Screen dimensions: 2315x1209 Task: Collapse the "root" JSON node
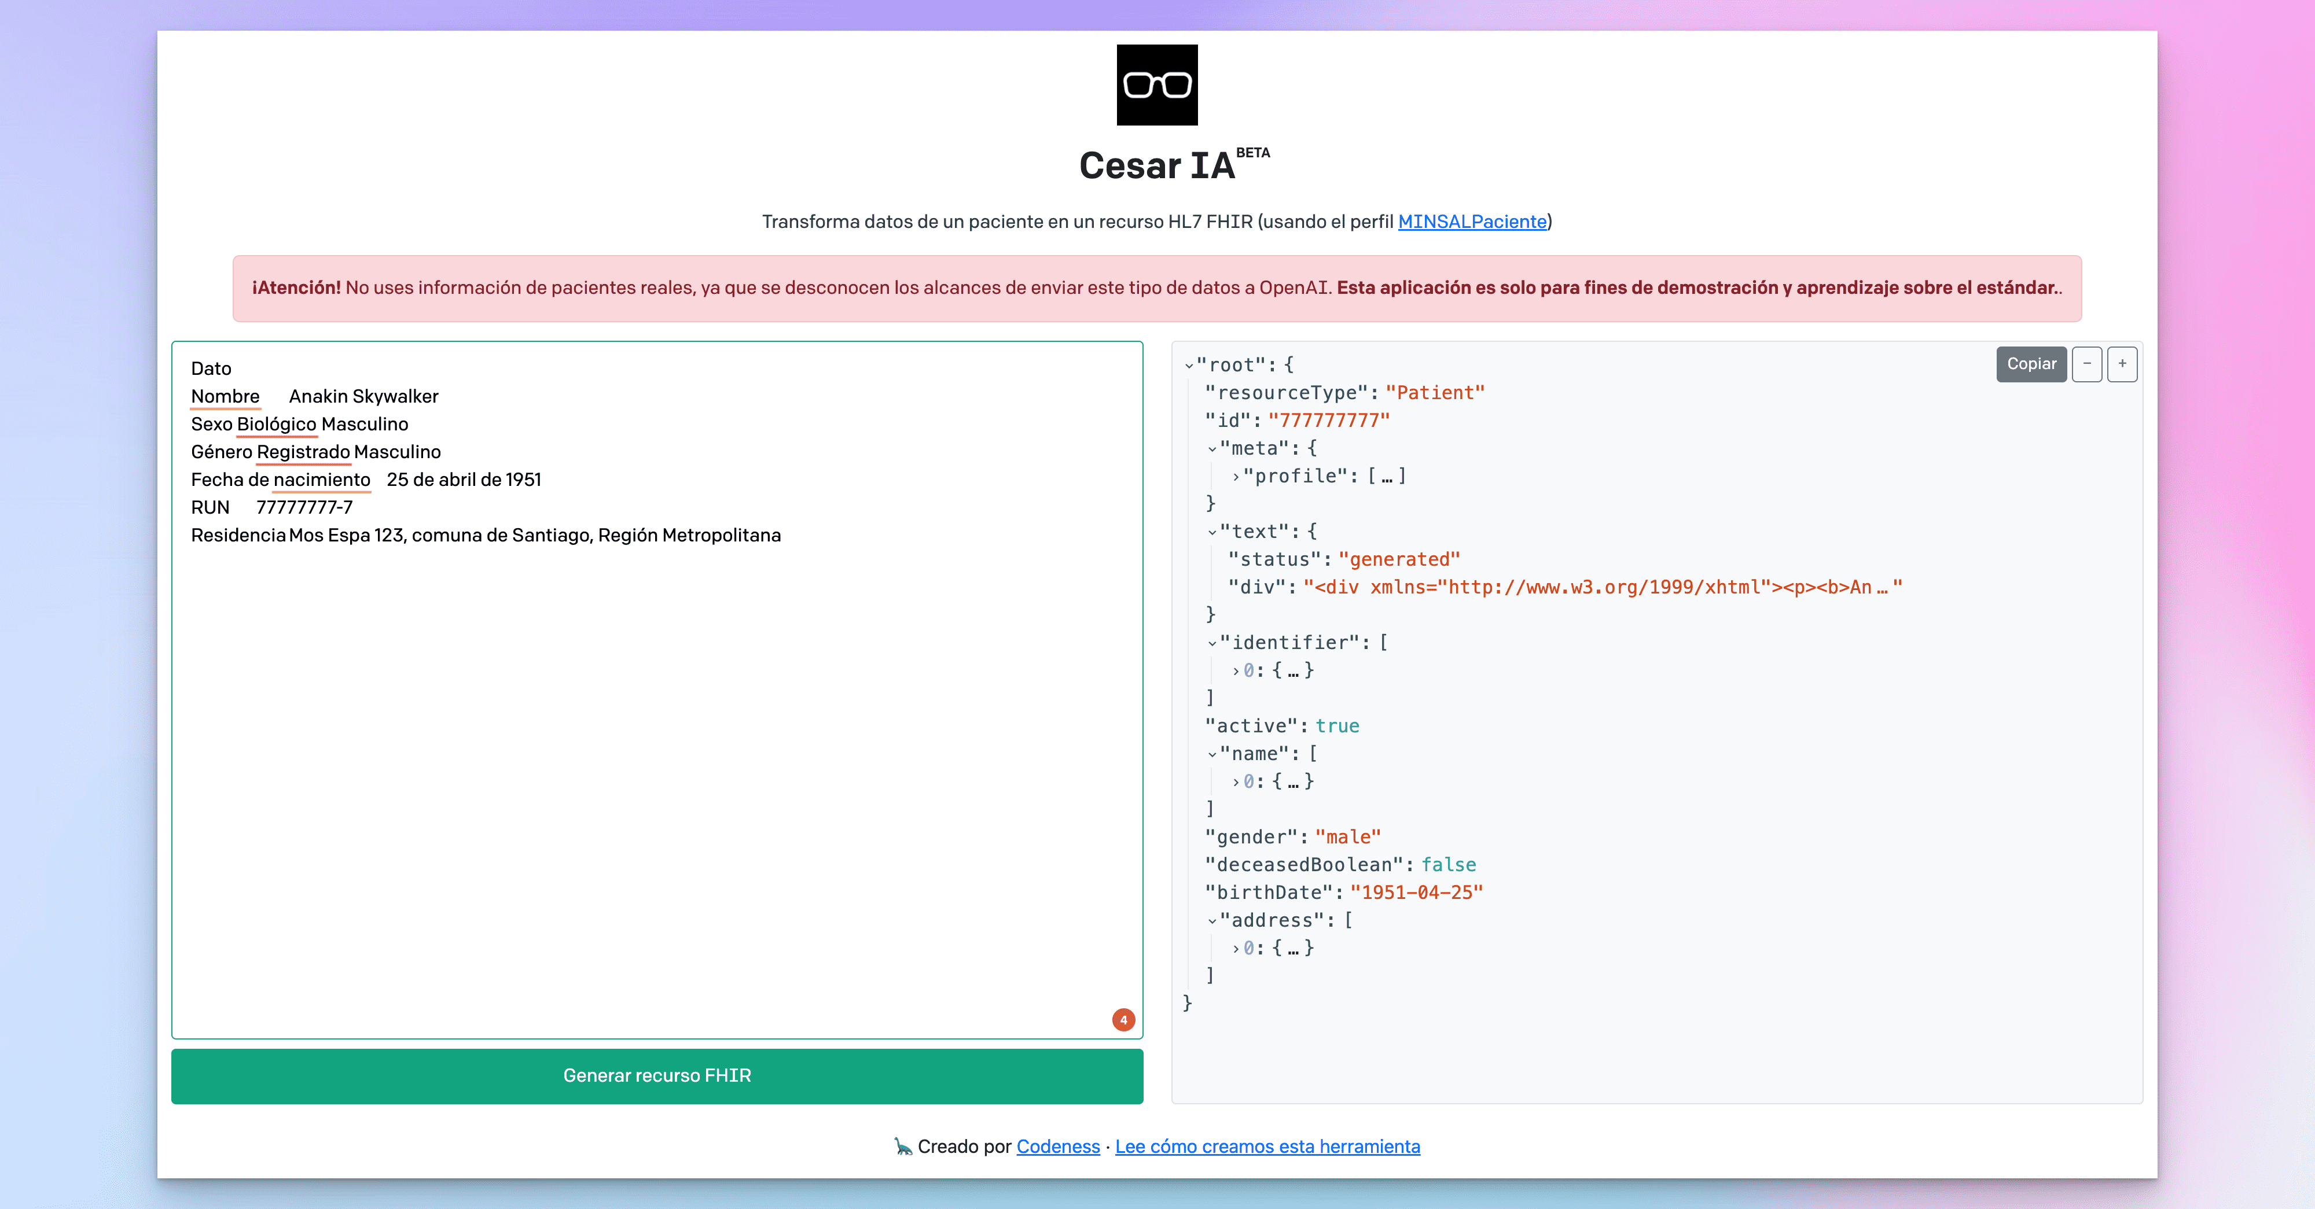coord(1189,366)
